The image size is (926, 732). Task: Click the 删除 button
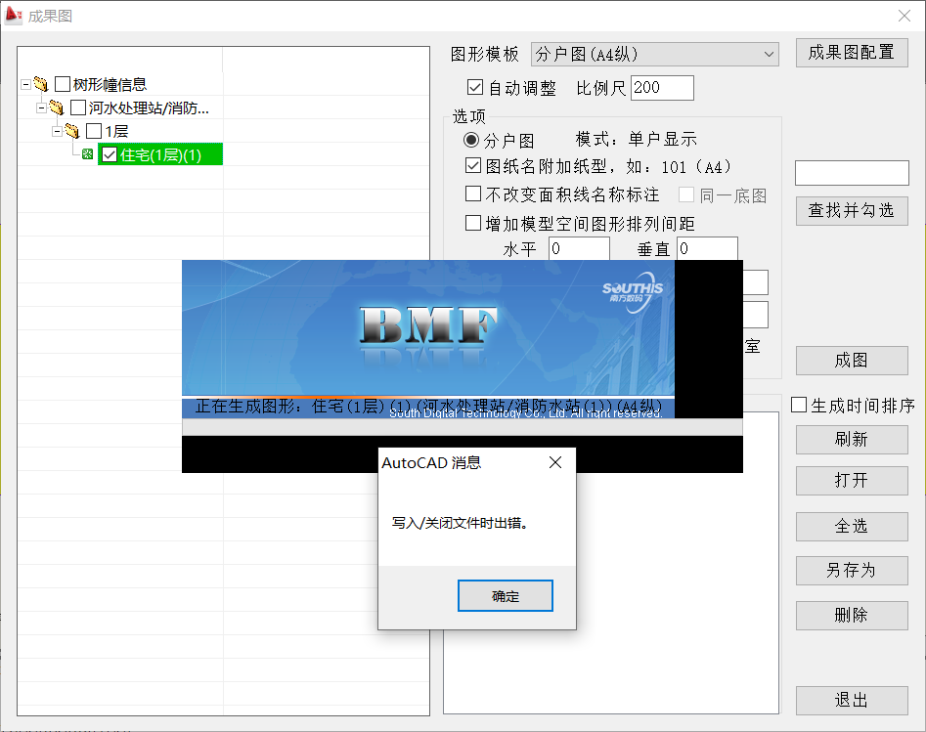(852, 616)
